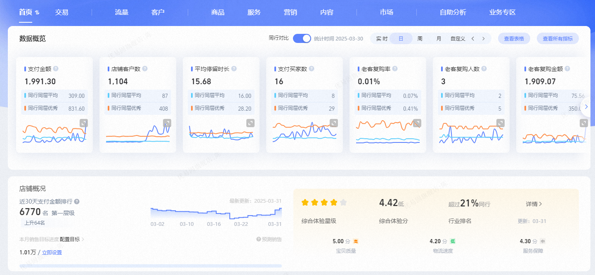Expand the 老客复购人数 trend chart

(x=501, y=123)
